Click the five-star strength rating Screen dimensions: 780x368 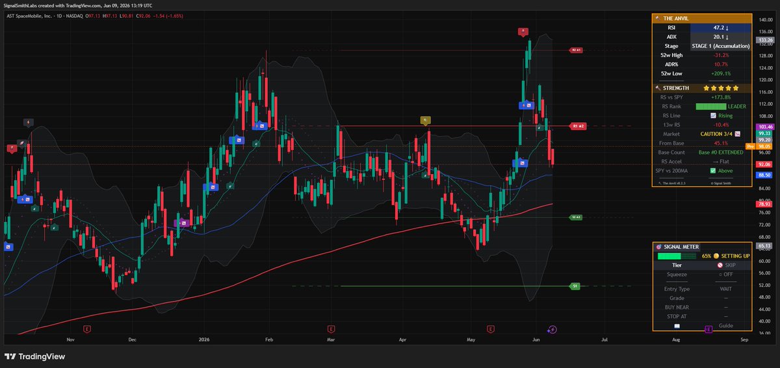coord(720,88)
